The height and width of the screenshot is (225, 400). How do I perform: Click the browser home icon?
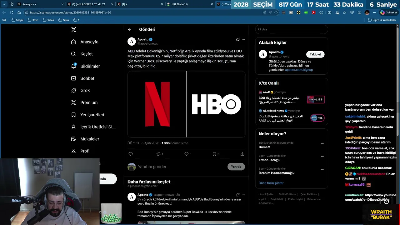pyautogui.click(x=19, y=12)
